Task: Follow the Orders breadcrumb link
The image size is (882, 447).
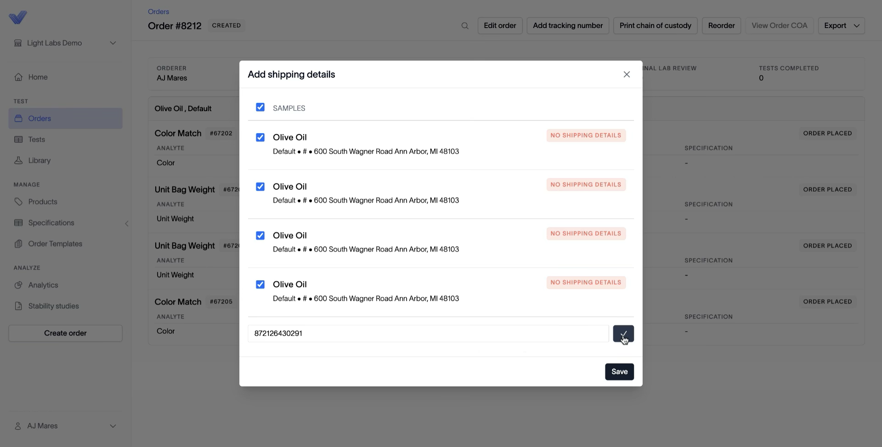Action: pos(158,11)
